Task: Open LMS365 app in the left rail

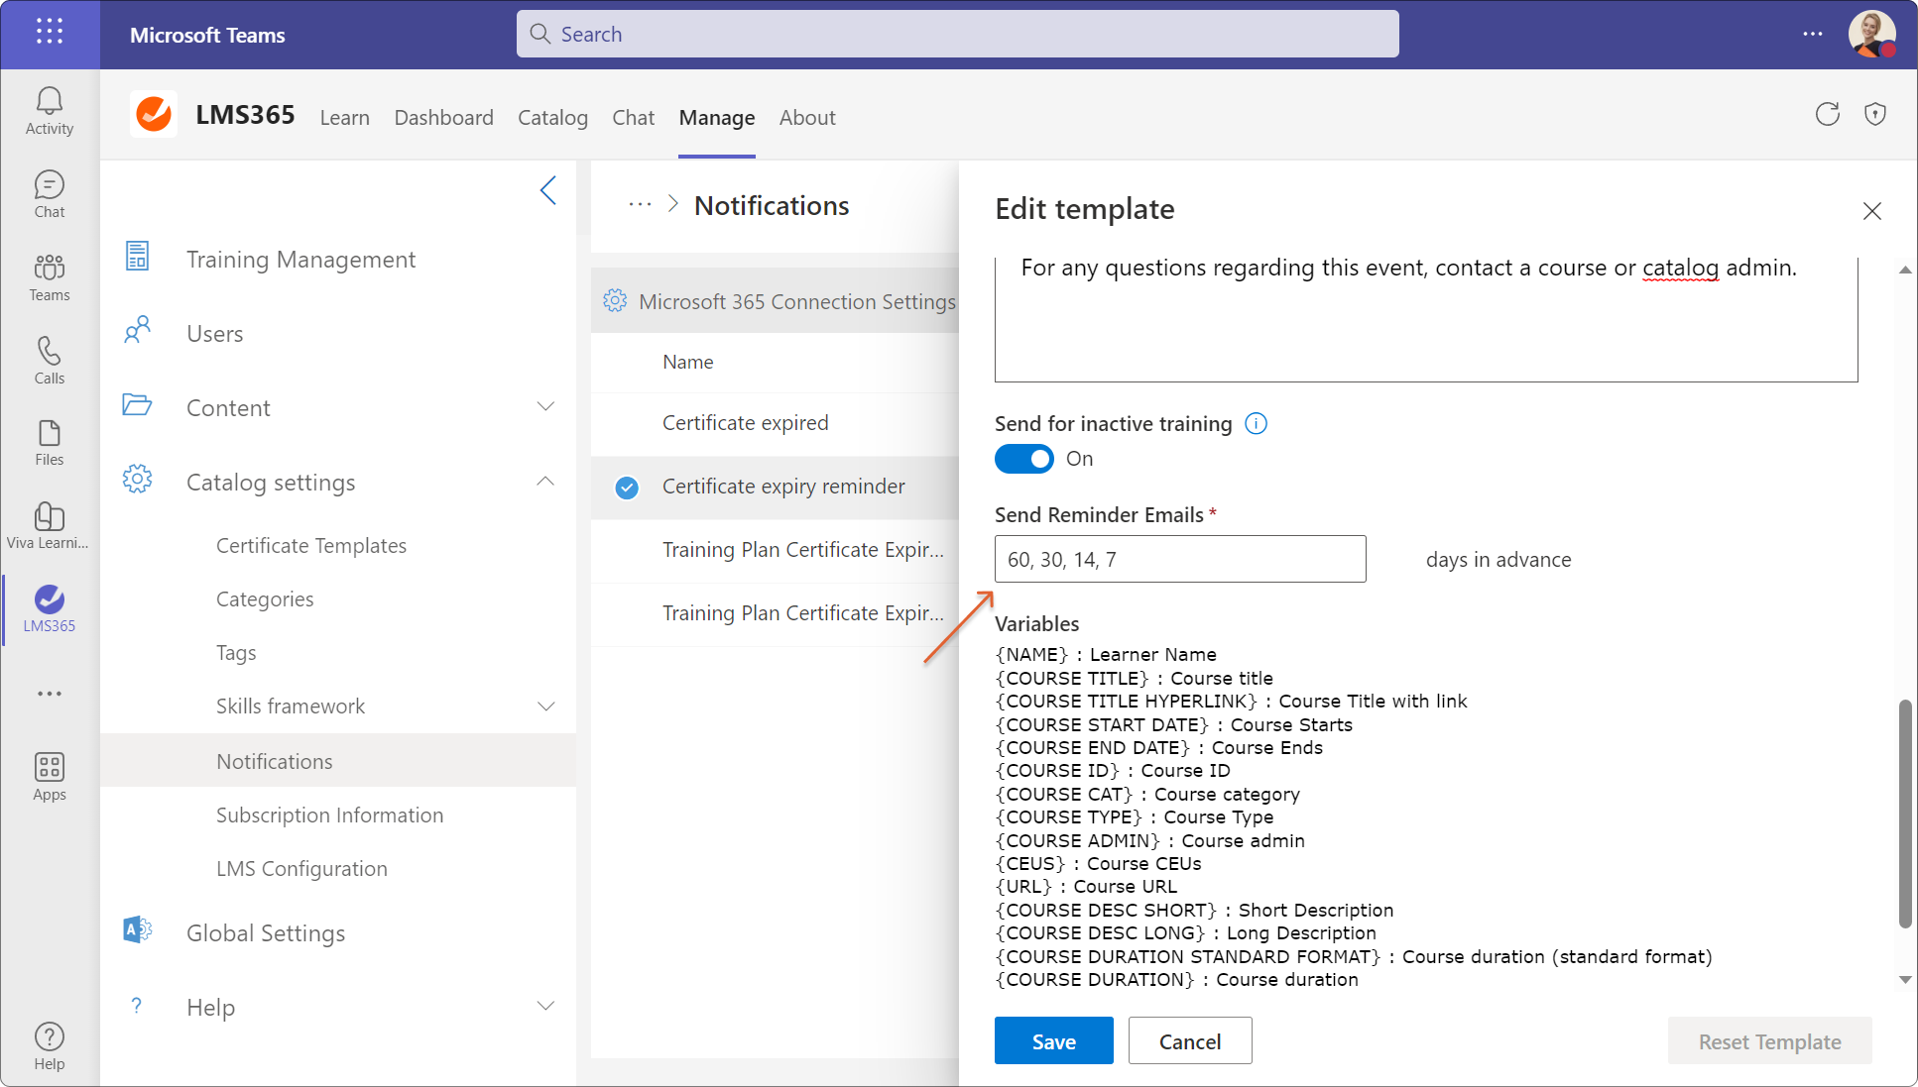Action: click(x=50, y=608)
